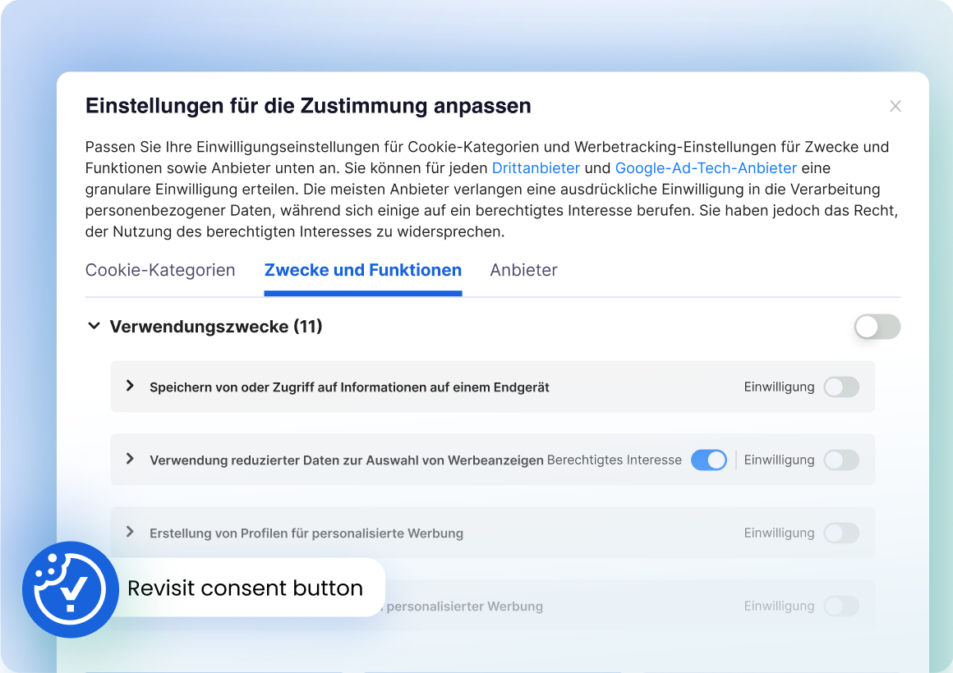The image size is (953, 673).
Task: Collapse the Verwendungszwecke (11) section chevron
Action: point(93,327)
